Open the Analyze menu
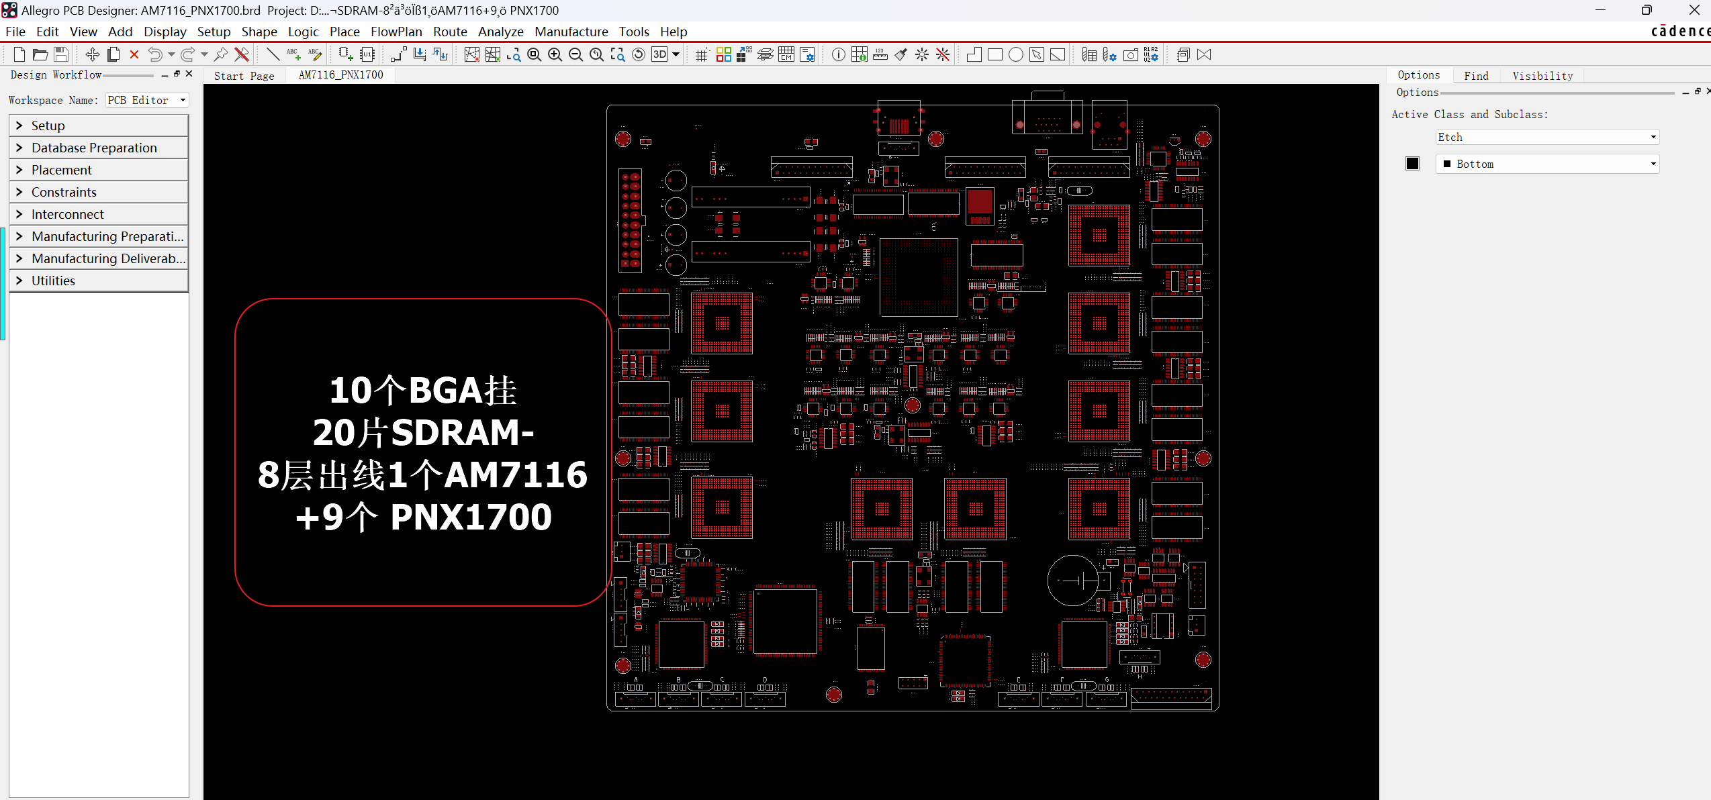 500,32
